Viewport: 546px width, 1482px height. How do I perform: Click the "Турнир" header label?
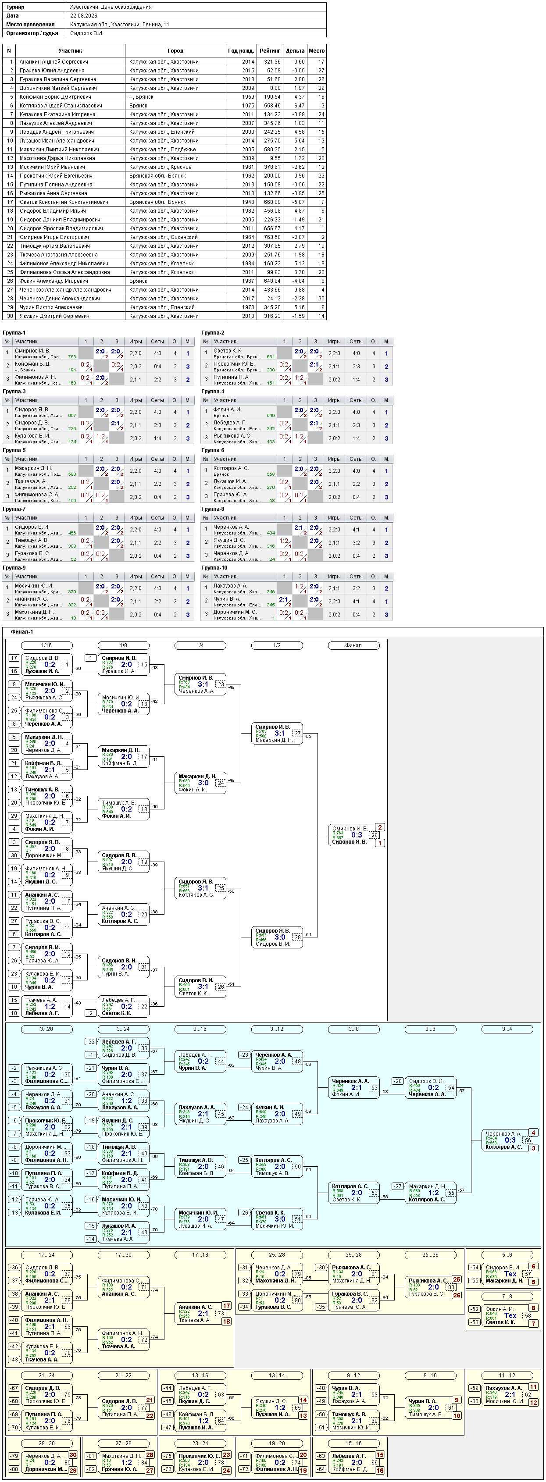click(15, 7)
